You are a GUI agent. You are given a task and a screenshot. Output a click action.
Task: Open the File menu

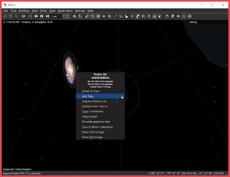(6, 11)
